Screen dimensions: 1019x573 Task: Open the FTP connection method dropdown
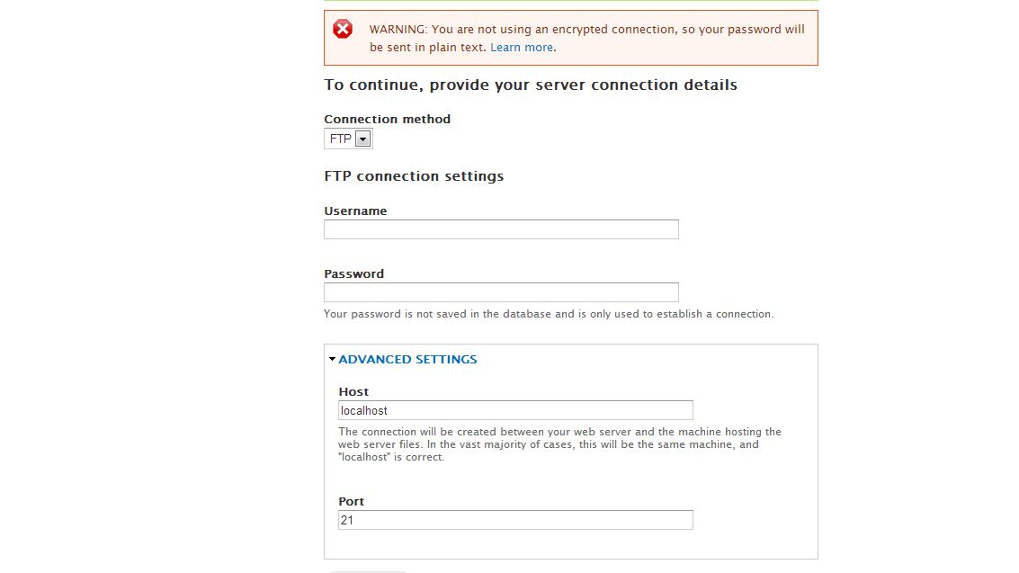click(x=348, y=139)
